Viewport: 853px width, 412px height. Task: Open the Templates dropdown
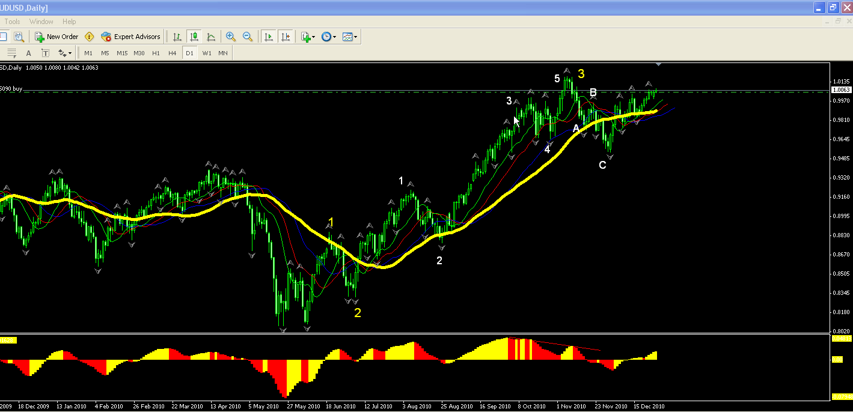[350, 37]
